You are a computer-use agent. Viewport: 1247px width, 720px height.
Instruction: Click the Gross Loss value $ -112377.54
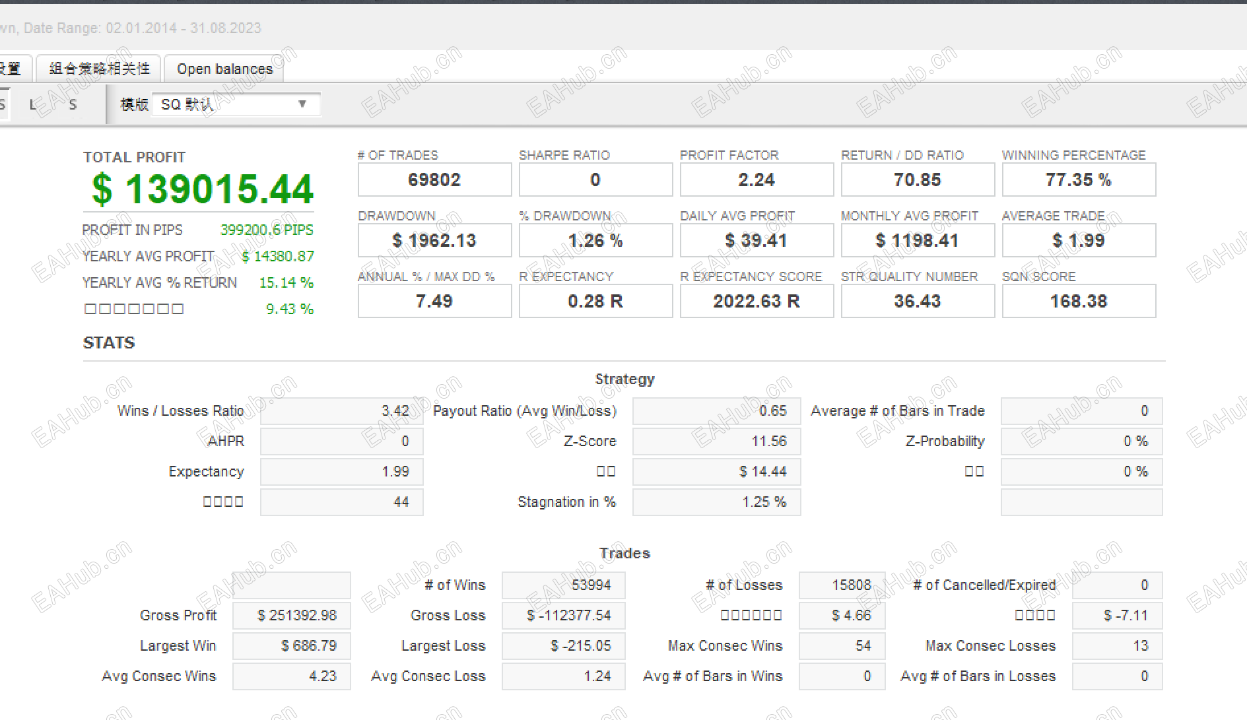click(563, 615)
